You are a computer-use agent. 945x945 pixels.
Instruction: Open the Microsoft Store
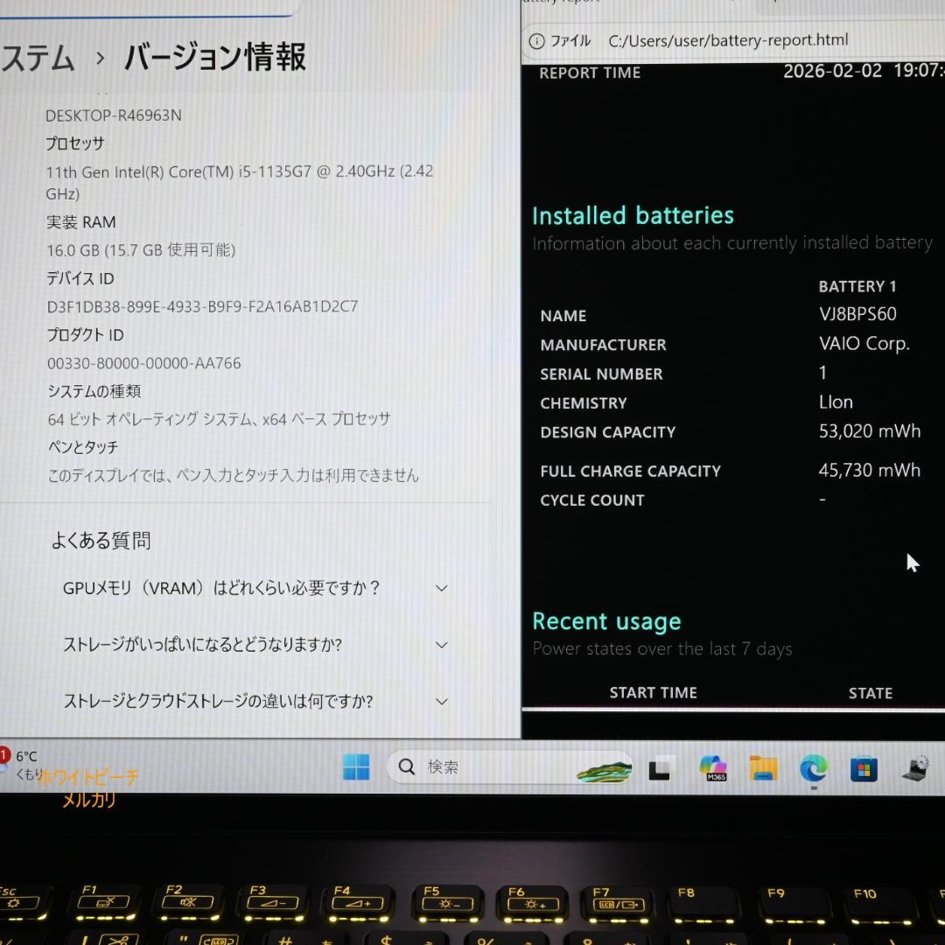pyautogui.click(x=863, y=768)
